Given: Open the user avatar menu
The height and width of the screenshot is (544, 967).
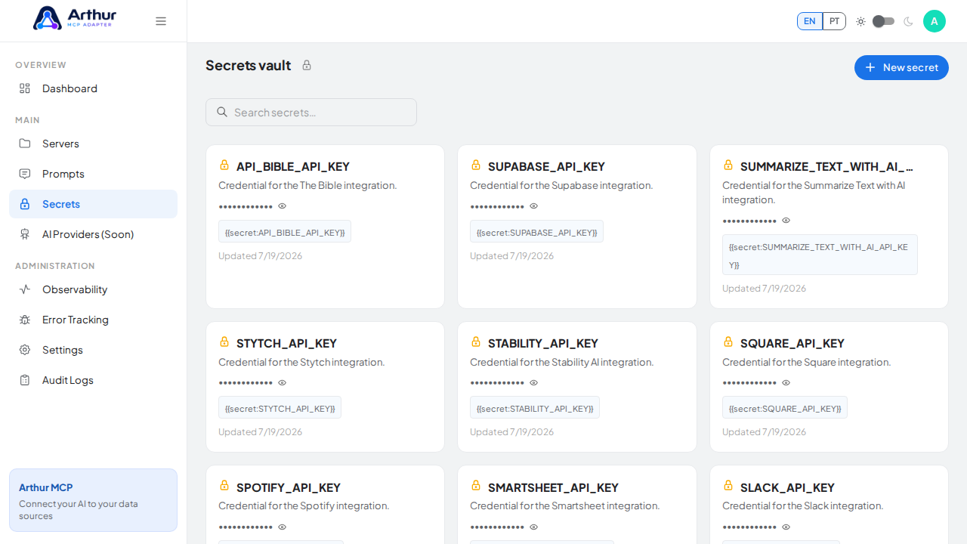Looking at the screenshot, I should pos(935,21).
